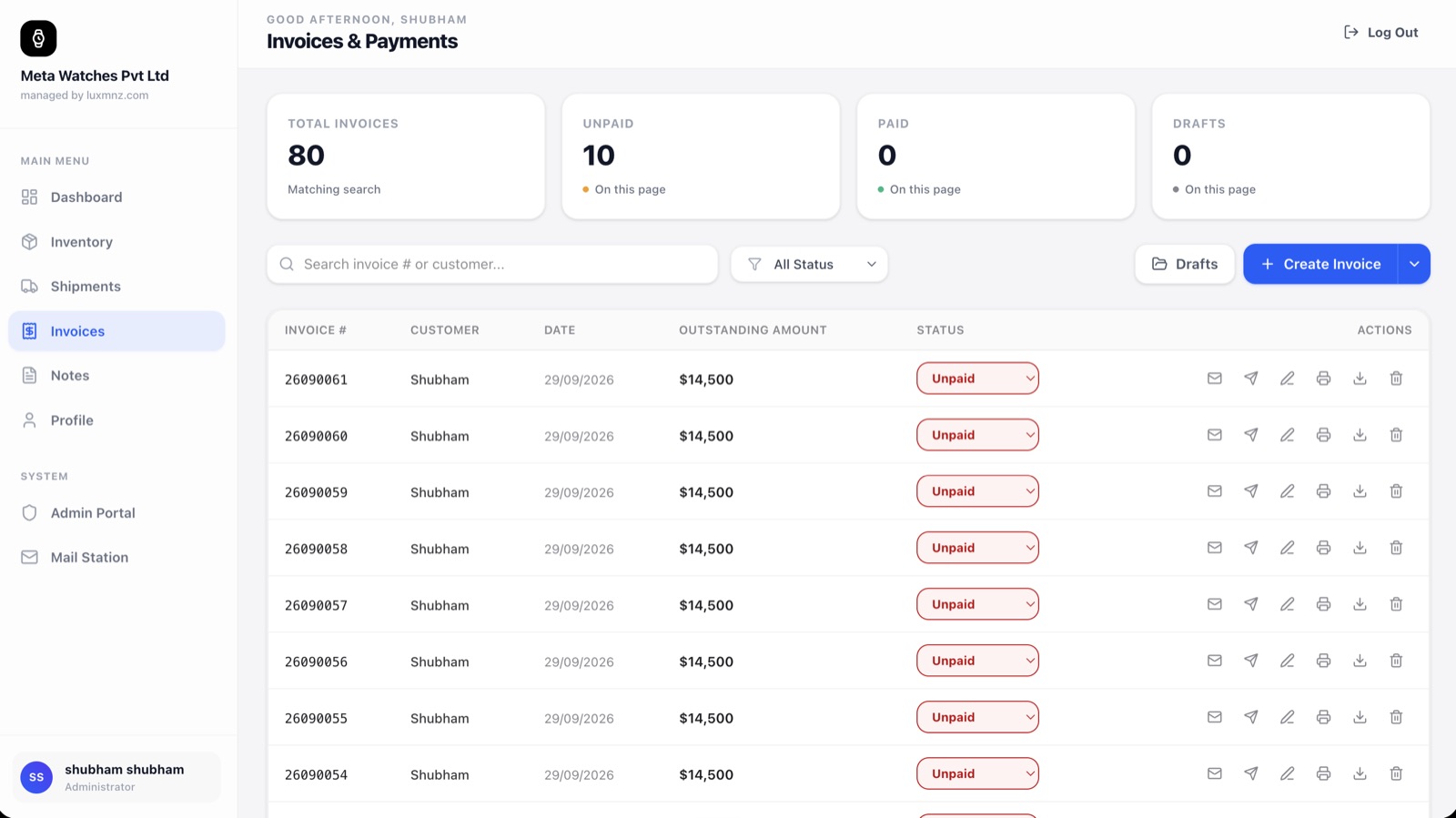Open the Profile page

[x=116, y=420]
